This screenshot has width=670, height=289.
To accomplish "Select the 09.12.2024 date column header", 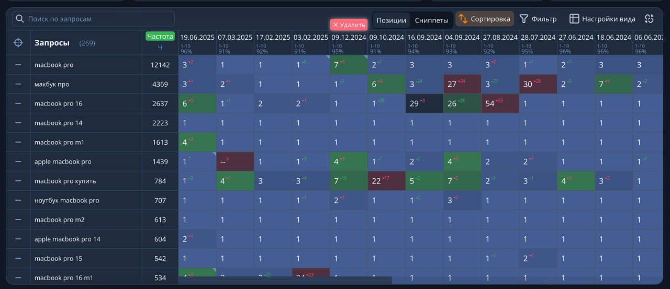I will coord(349,38).
